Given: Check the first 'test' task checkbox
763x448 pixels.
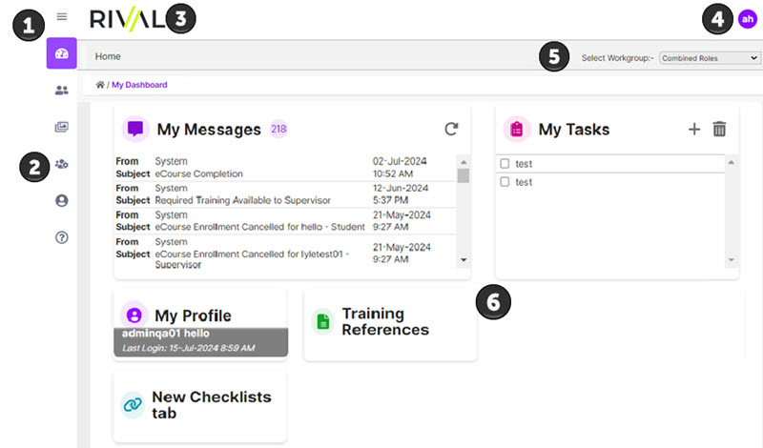Looking at the screenshot, I should [x=505, y=164].
